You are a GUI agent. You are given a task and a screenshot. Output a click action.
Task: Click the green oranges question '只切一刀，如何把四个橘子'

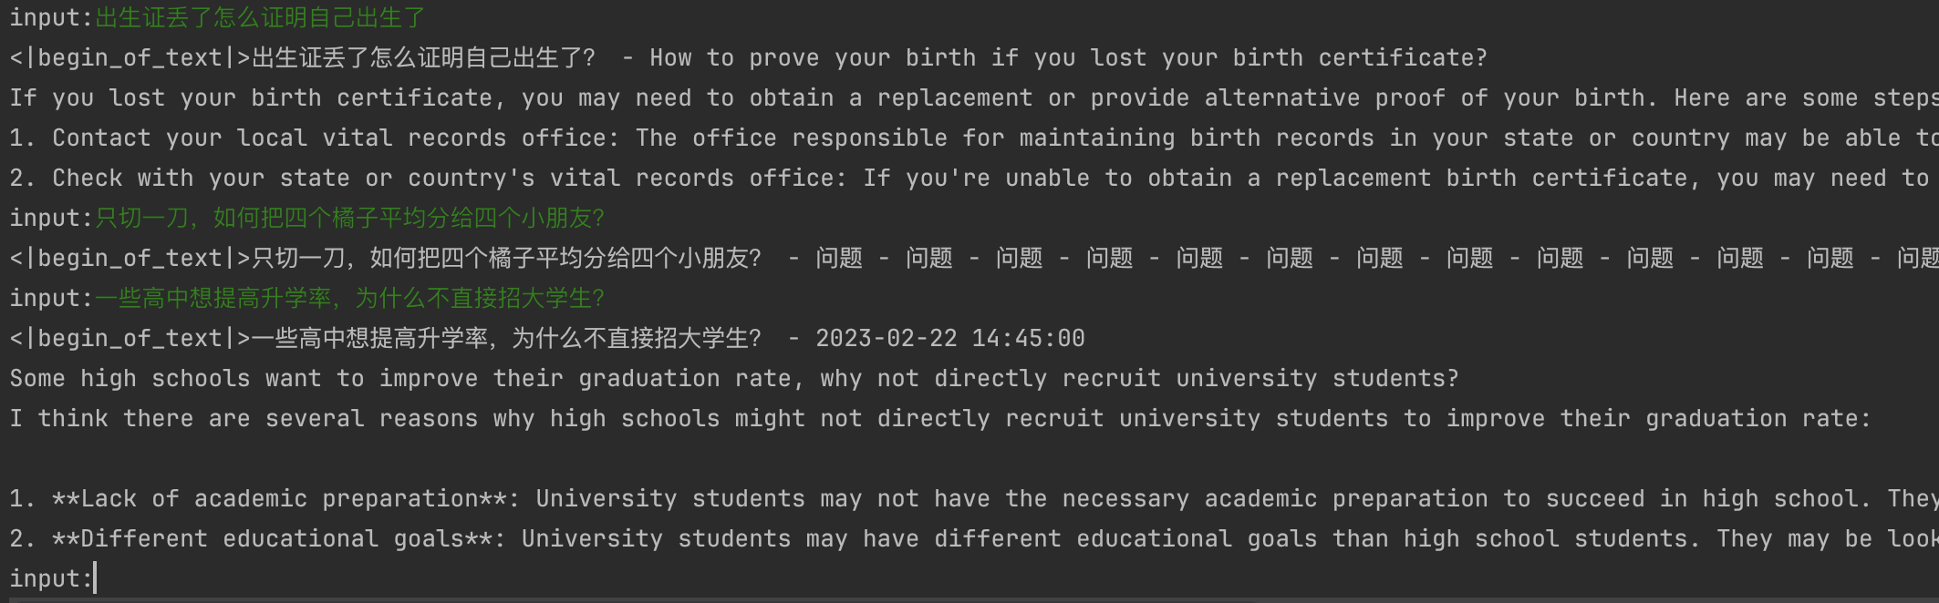349,219
